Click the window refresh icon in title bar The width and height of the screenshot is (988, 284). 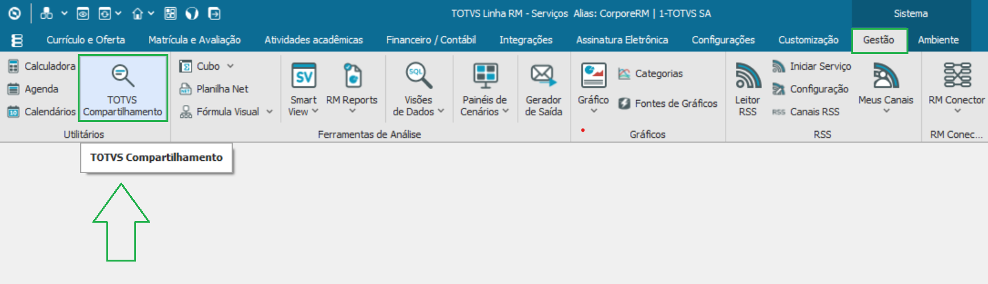[105, 13]
